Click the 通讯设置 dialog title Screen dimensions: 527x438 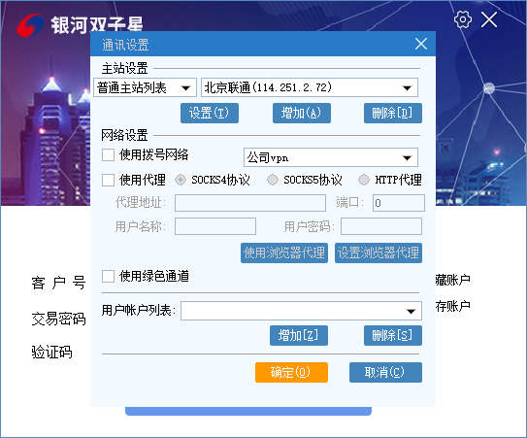(125, 45)
